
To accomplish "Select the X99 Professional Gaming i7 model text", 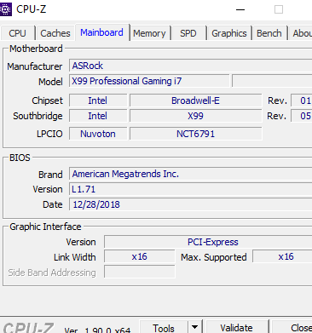I will (126, 81).
